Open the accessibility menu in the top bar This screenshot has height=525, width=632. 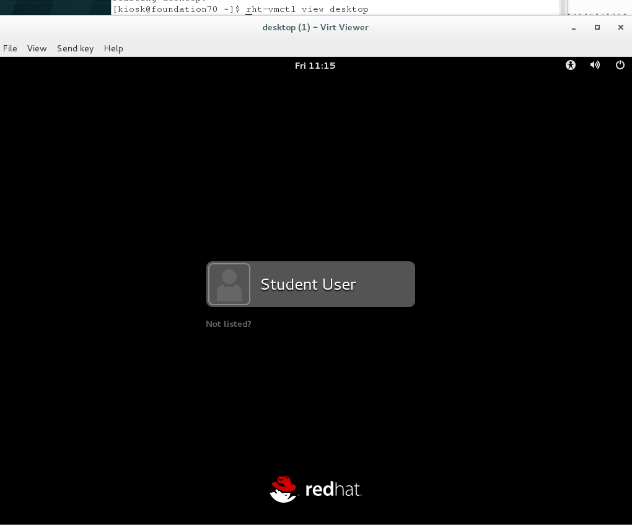[x=570, y=65]
